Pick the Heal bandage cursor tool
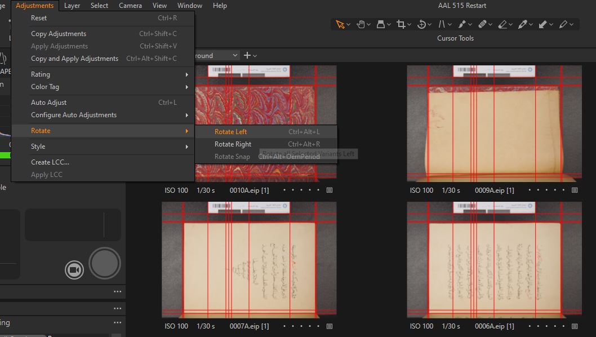Screen dimensions: 596x337 point(482,24)
